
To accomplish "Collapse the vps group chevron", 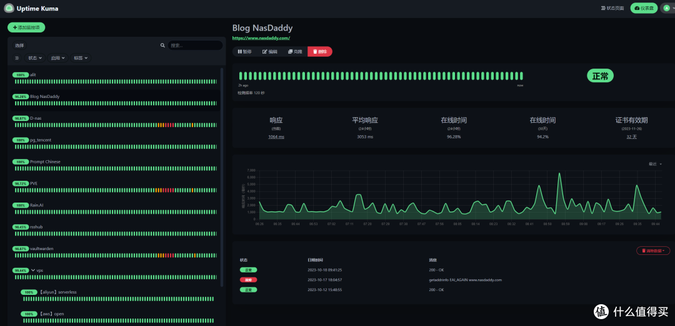I will point(33,270).
